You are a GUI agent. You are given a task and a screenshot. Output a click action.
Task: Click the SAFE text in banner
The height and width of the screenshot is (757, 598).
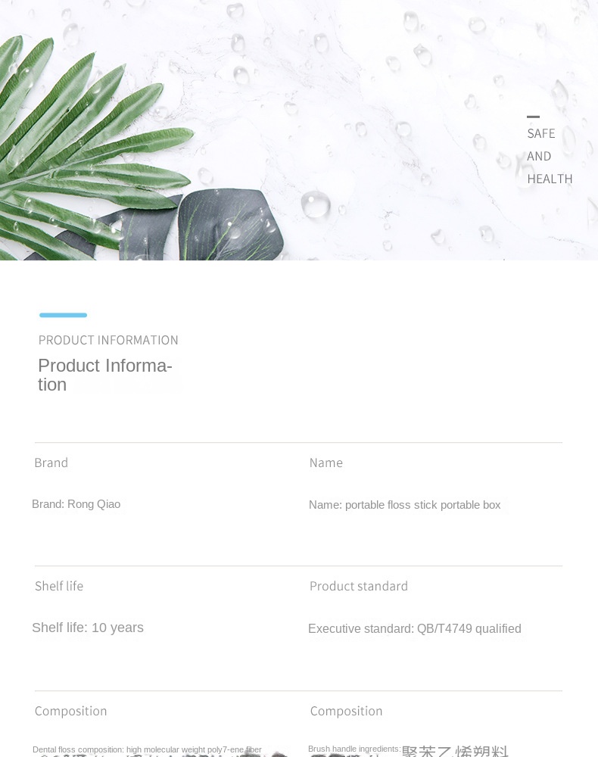click(540, 133)
